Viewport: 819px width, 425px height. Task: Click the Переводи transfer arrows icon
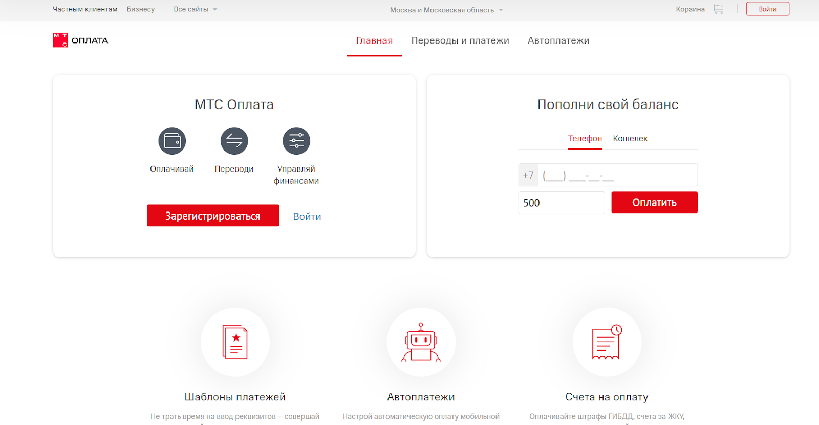pos(234,141)
